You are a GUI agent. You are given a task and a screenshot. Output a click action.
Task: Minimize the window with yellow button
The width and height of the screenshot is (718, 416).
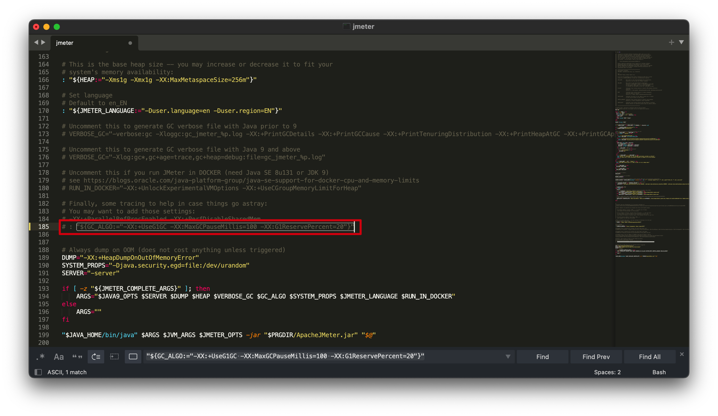(x=46, y=27)
